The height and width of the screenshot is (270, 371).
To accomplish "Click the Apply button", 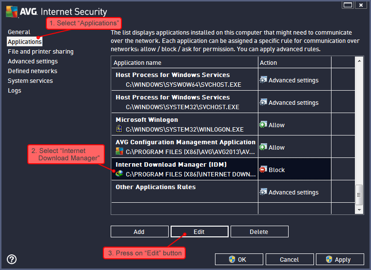I will (x=340, y=259).
